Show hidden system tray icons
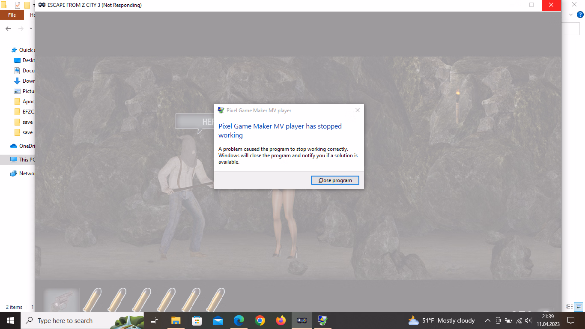This screenshot has width=585, height=329. [x=487, y=320]
